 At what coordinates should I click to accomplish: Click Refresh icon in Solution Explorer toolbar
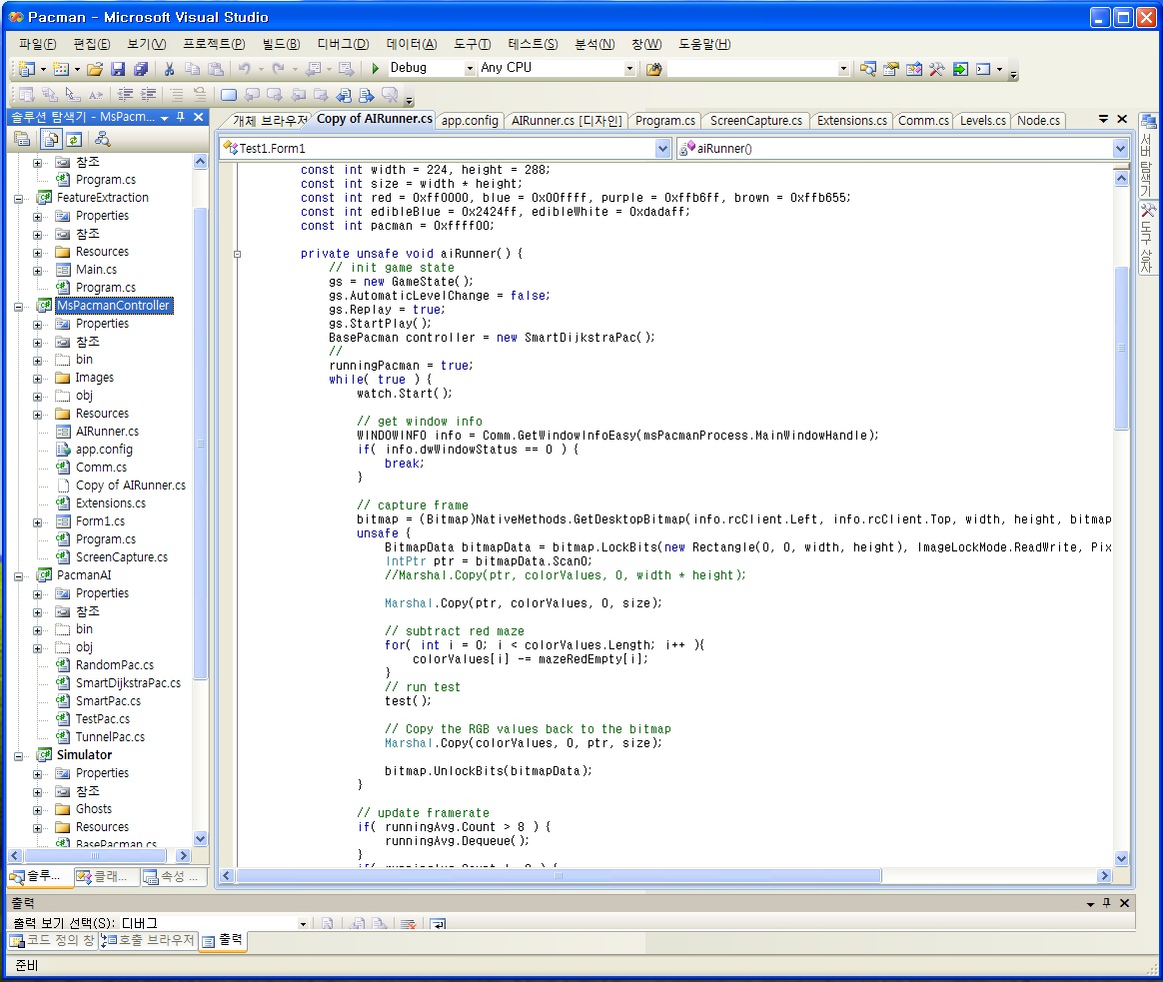coord(74,140)
